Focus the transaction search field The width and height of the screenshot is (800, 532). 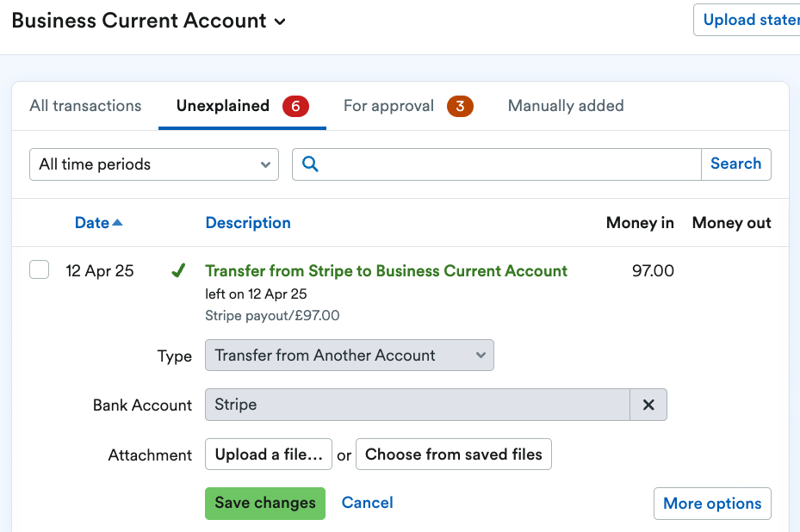coord(496,164)
